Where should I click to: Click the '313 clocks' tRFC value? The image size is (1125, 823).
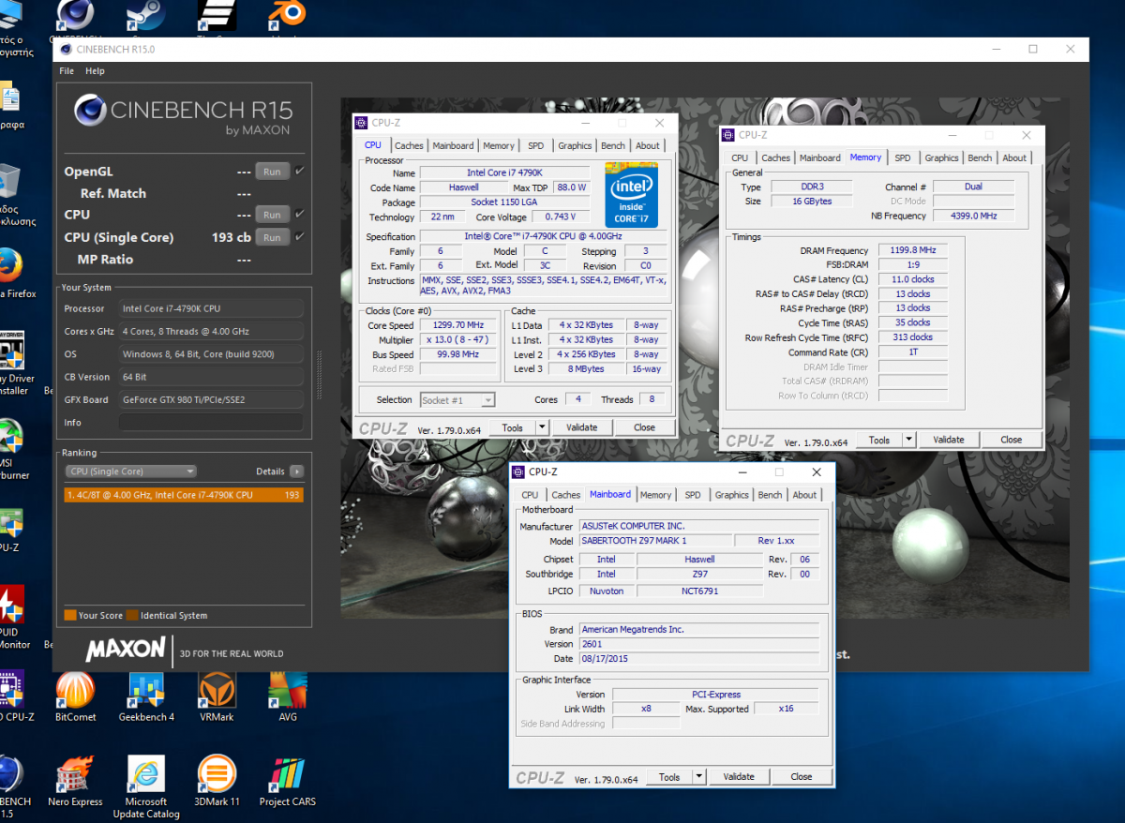coord(912,337)
